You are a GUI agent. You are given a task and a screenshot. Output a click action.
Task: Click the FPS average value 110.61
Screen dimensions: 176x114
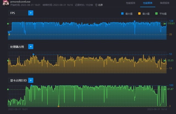(x=171, y=24)
